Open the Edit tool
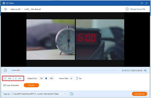Screen dimensions: 151x98 [8, 78]
